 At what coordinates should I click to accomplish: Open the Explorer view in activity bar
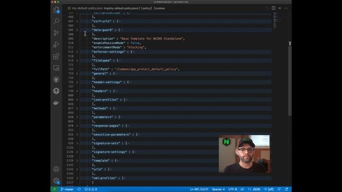pos(56,10)
